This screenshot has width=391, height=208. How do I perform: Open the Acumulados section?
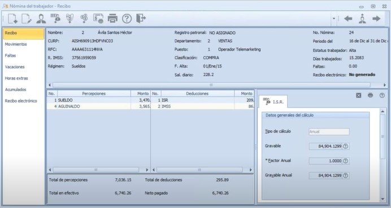coord(15,90)
